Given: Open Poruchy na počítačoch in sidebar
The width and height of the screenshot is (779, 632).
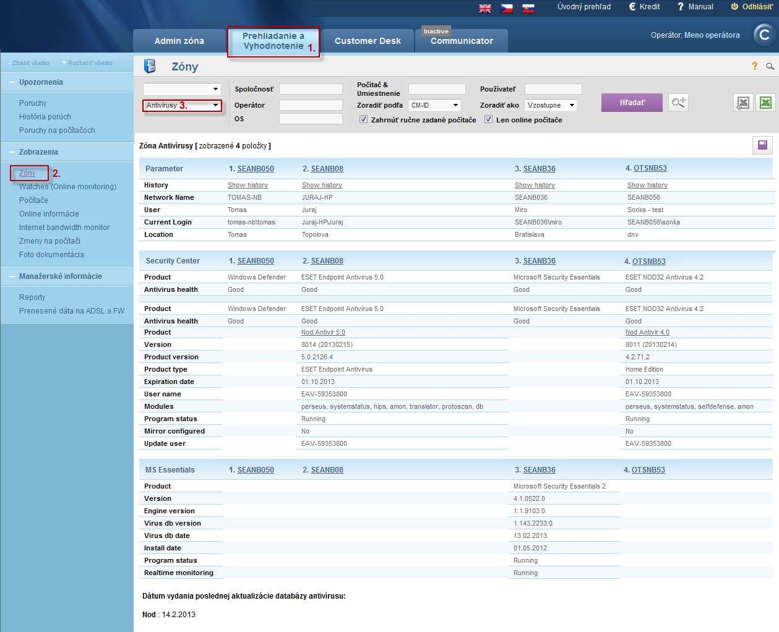Looking at the screenshot, I should (x=57, y=130).
